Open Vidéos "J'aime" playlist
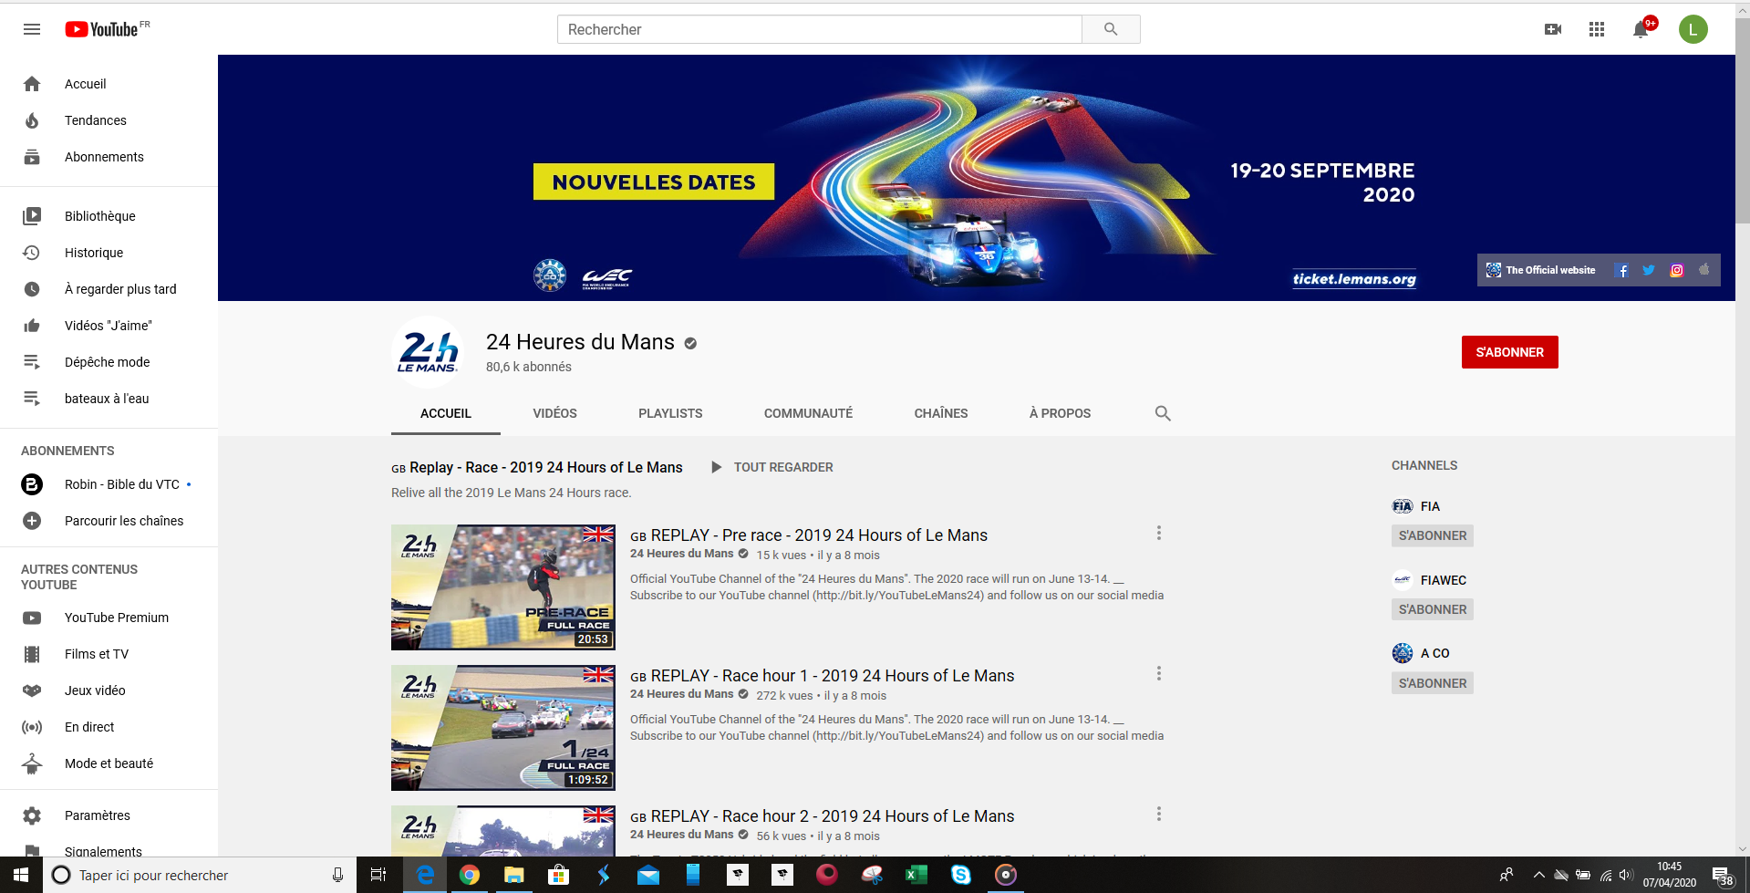Viewport: 1750px width, 893px height. pos(109,326)
